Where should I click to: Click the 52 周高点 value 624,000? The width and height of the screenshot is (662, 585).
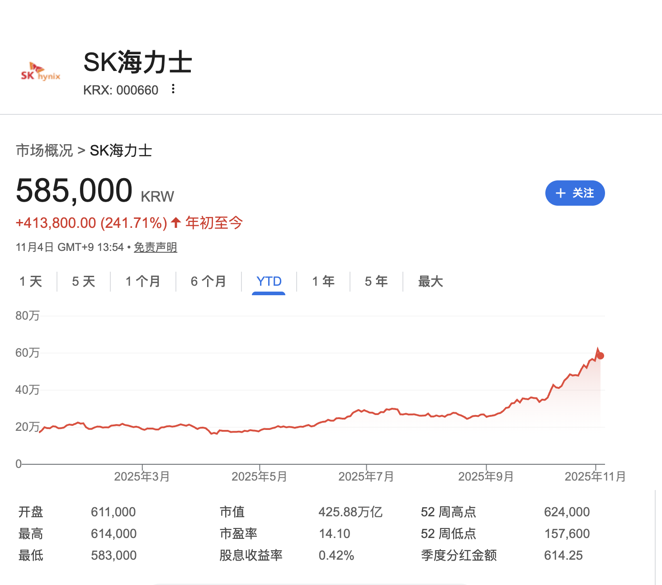pos(567,511)
